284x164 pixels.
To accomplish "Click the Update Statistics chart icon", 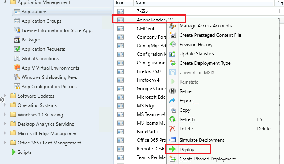I will tap(173, 54).
